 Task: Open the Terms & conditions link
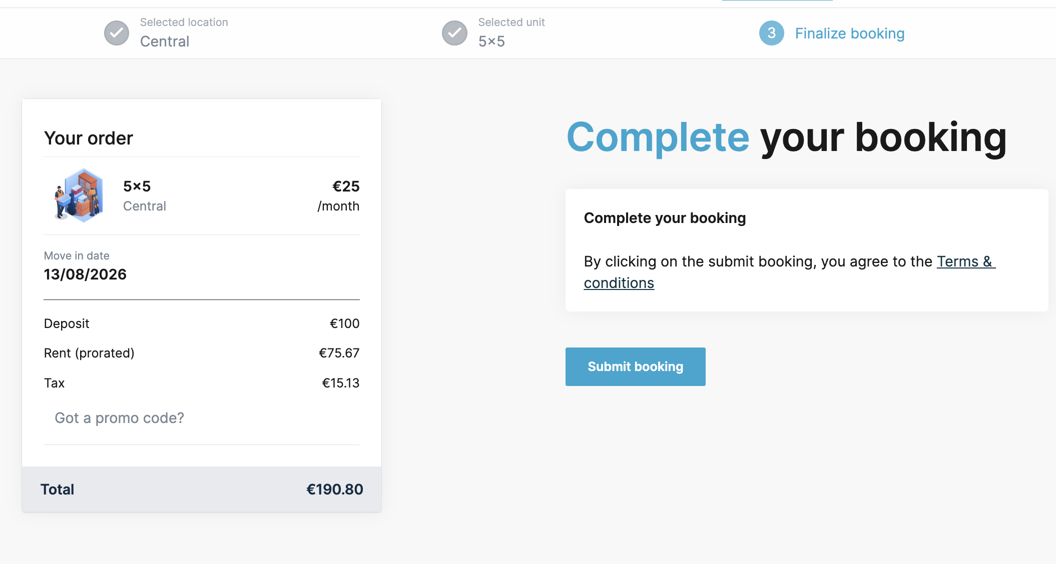click(x=790, y=272)
